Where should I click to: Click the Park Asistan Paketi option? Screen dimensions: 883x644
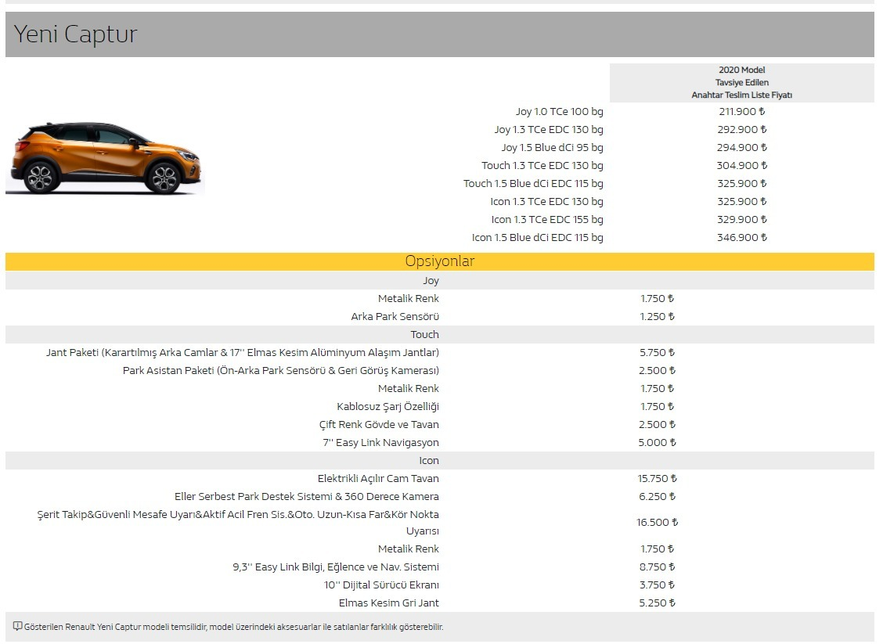tap(280, 370)
